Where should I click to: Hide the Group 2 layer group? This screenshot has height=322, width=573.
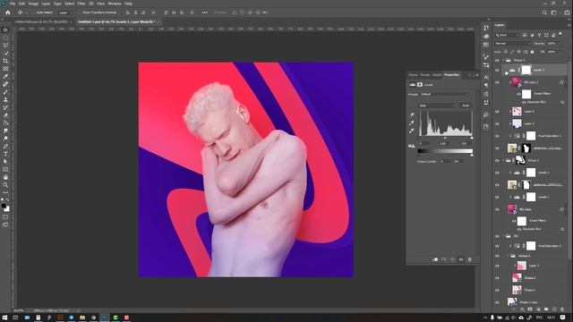coord(497,60)
